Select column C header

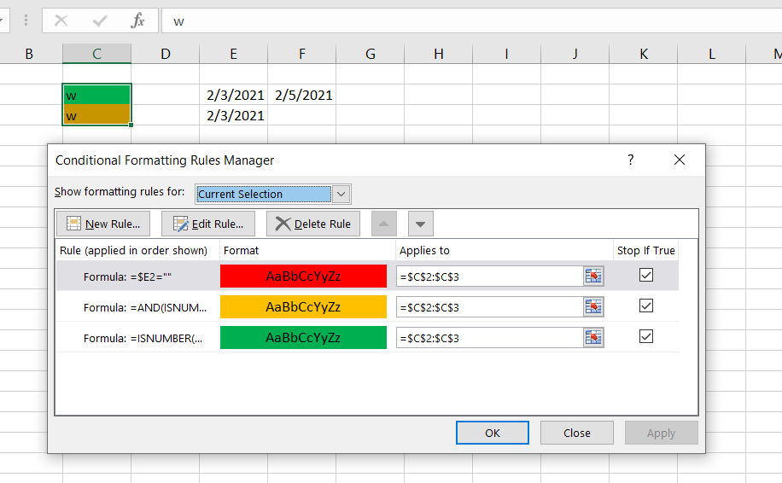[x=96, y=53]
